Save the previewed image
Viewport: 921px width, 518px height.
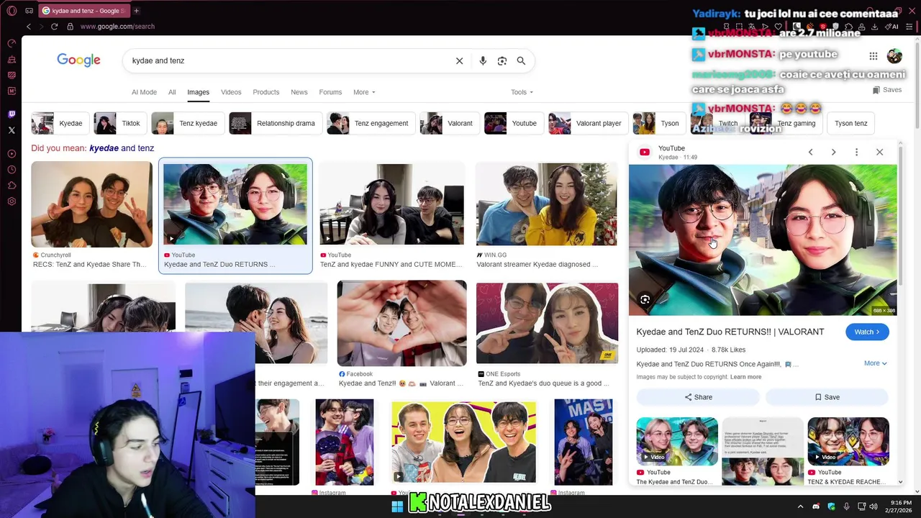pos(827,397)
